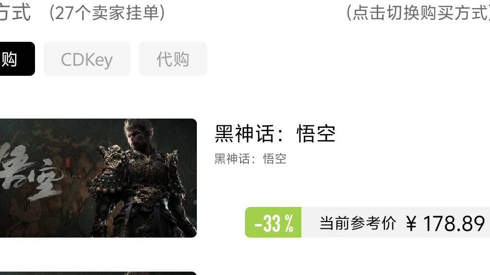Viewport: 490px width, 275px height.
Task: Open the partially visible next game thumbnail
Action: pos(98,274)
